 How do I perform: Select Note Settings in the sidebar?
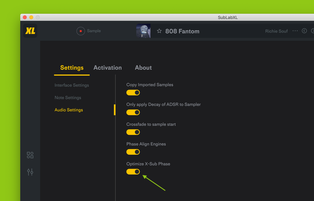[x=68, y=98]
